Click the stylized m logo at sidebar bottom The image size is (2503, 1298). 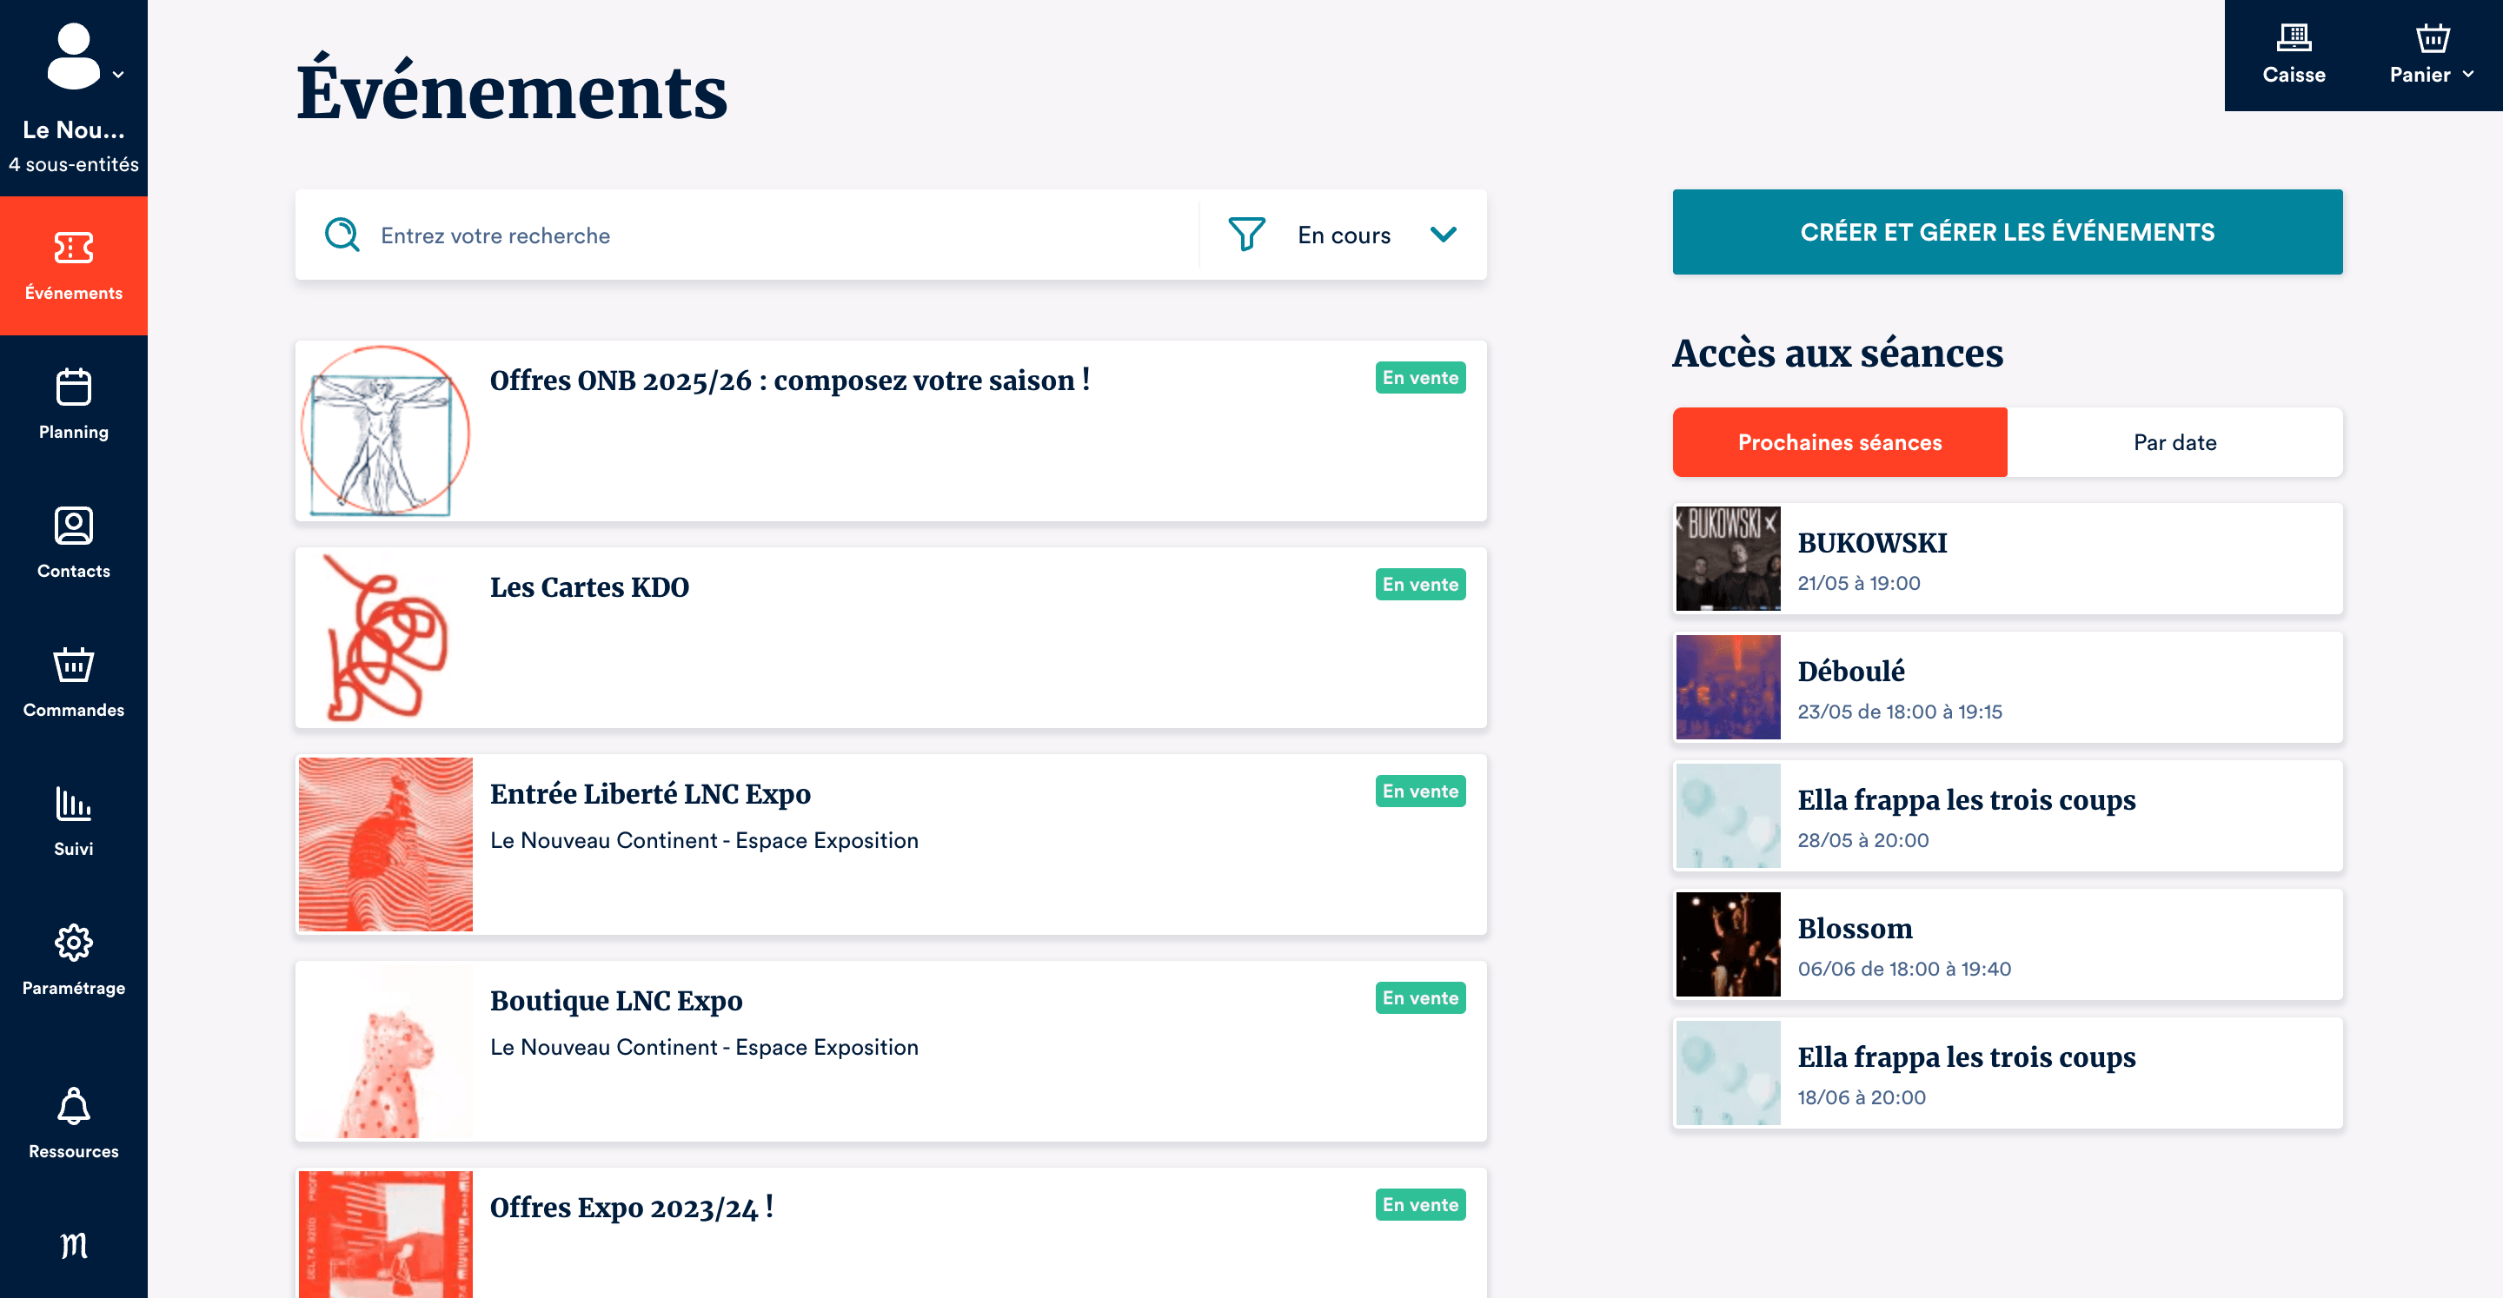74,1244
